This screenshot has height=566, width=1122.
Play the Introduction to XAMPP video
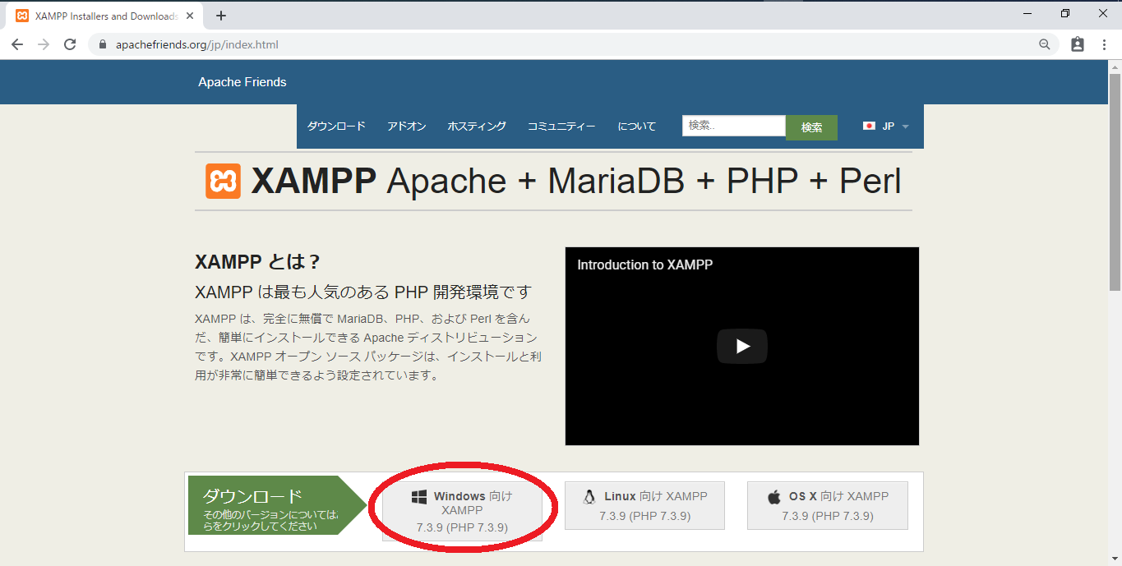742,346
